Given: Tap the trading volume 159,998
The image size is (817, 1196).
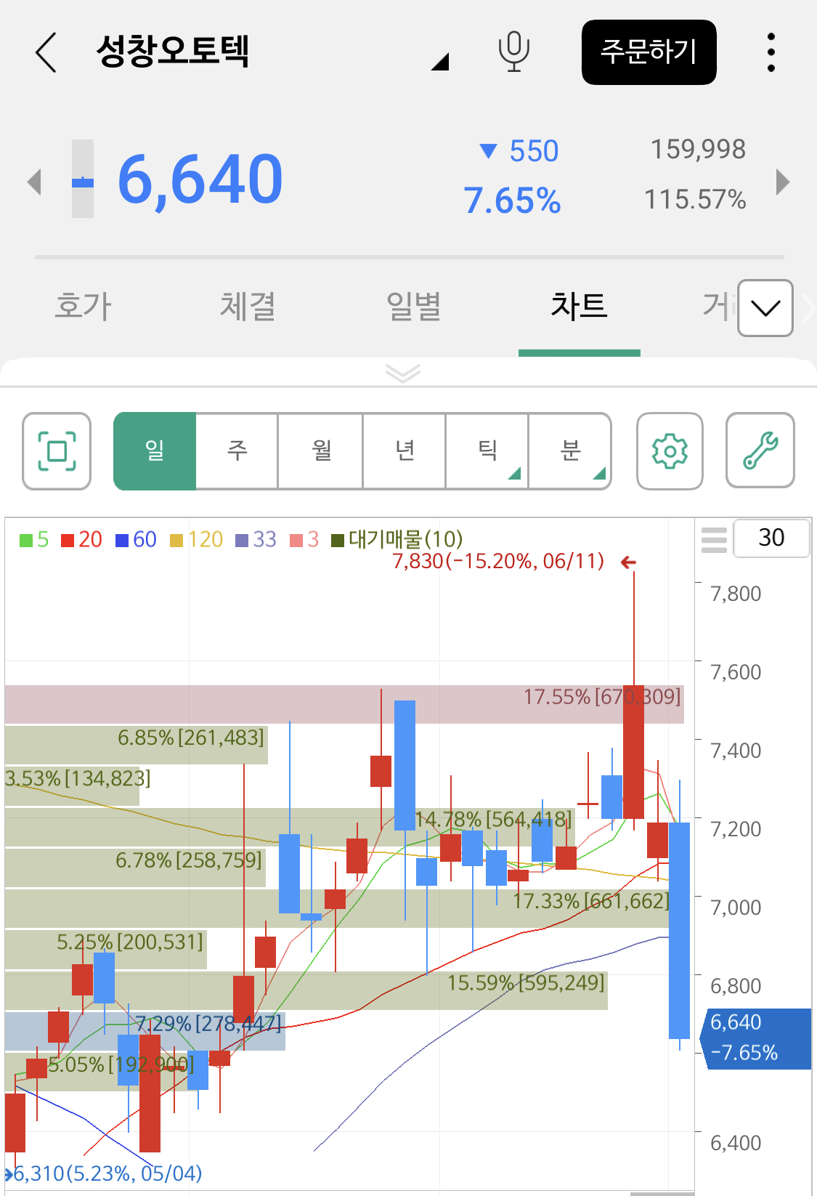Looking at the screenshot, I should click(698, 150).
